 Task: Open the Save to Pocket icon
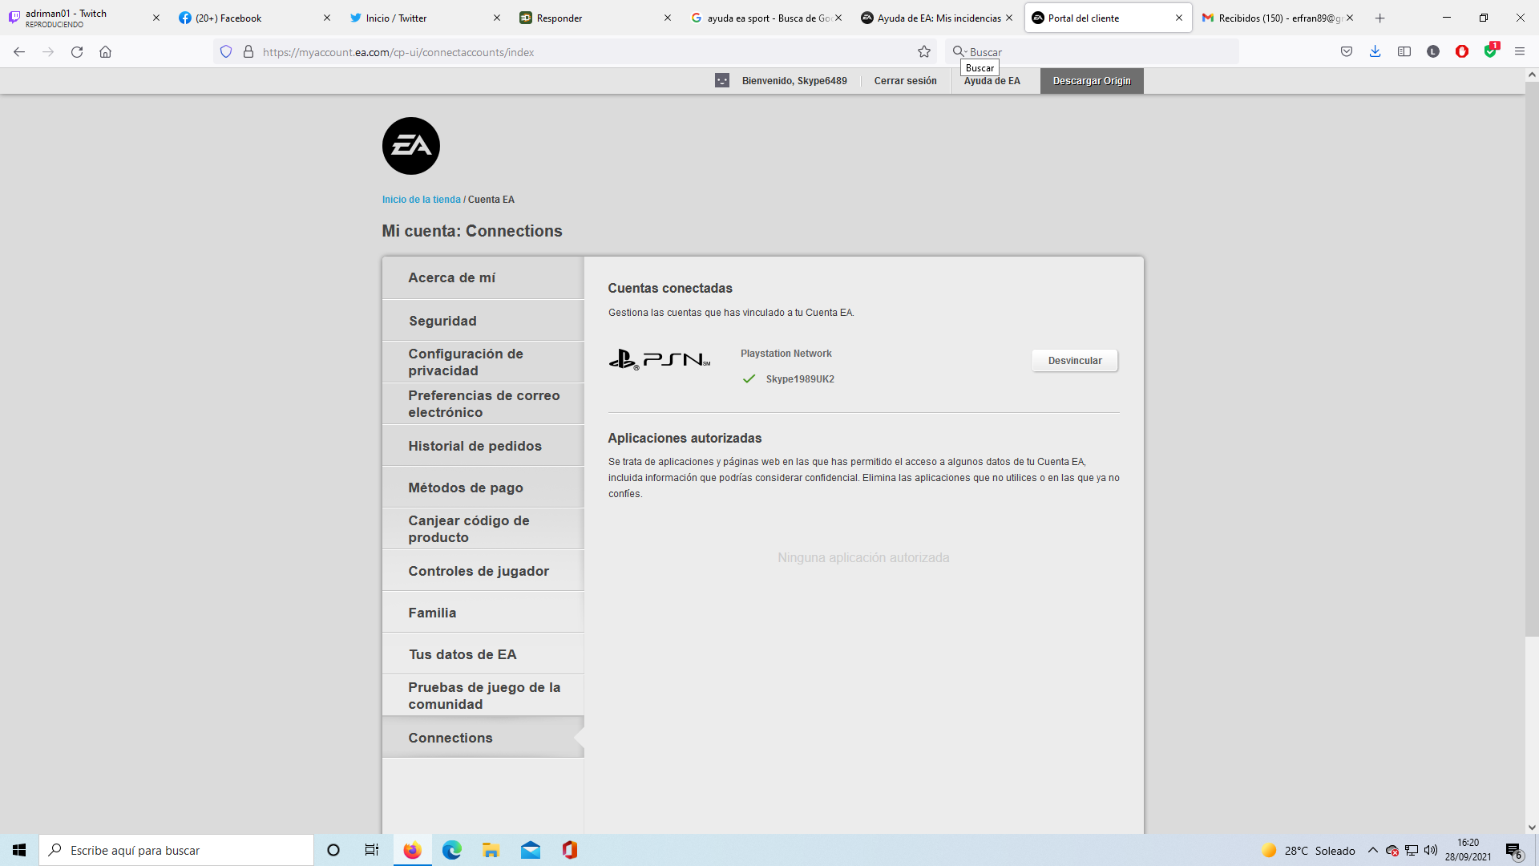pos(1347,52)
